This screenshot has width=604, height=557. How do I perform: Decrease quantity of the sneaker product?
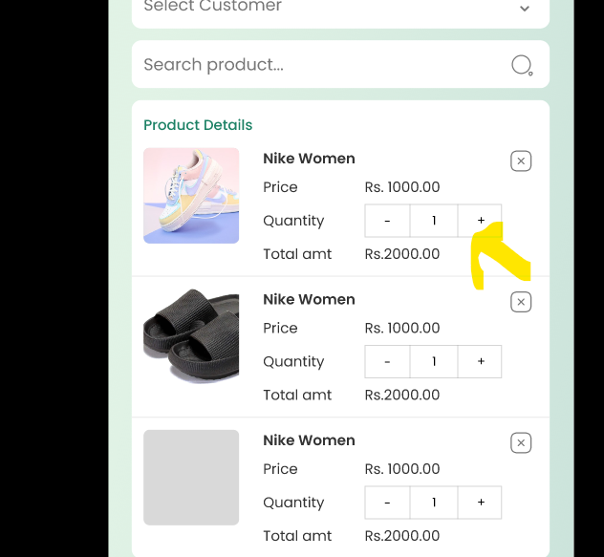[x=387, y=221]
